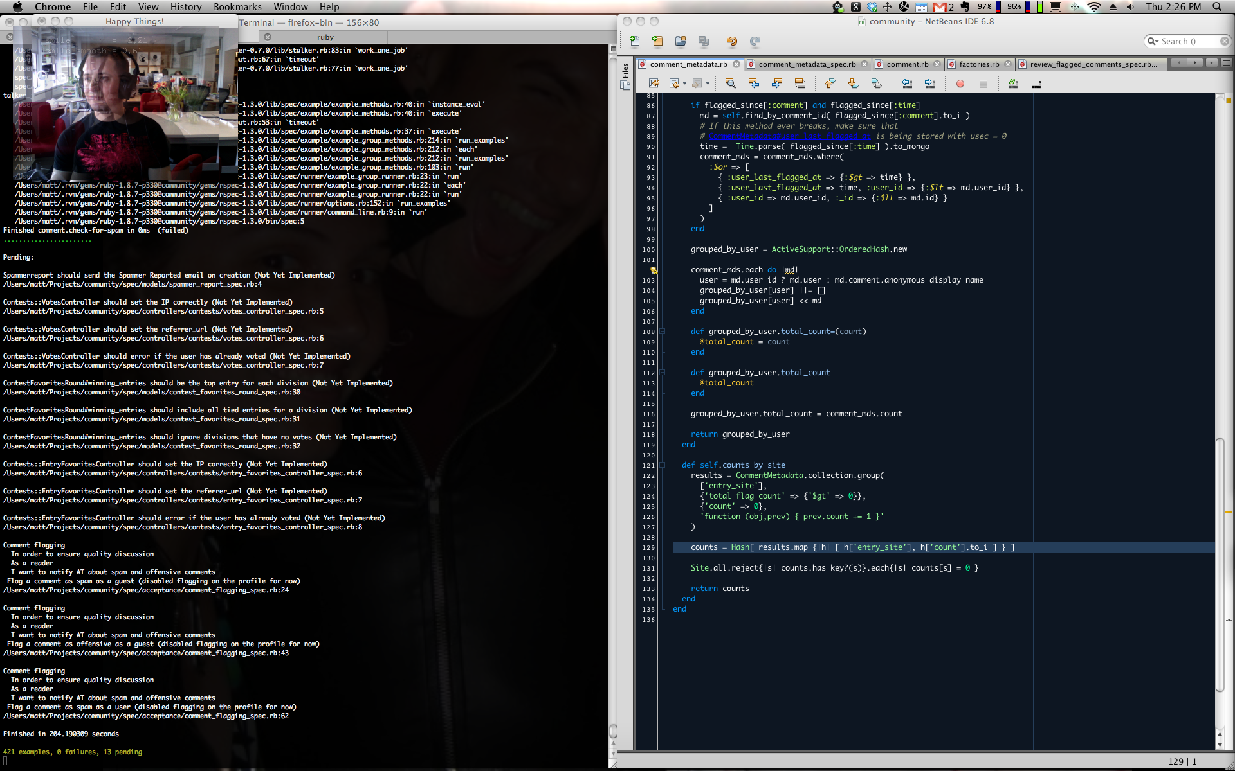This screenshot has height=771, width=1235.
Task: Click the Comment lines editor icon
Action: click(1014, 84)
